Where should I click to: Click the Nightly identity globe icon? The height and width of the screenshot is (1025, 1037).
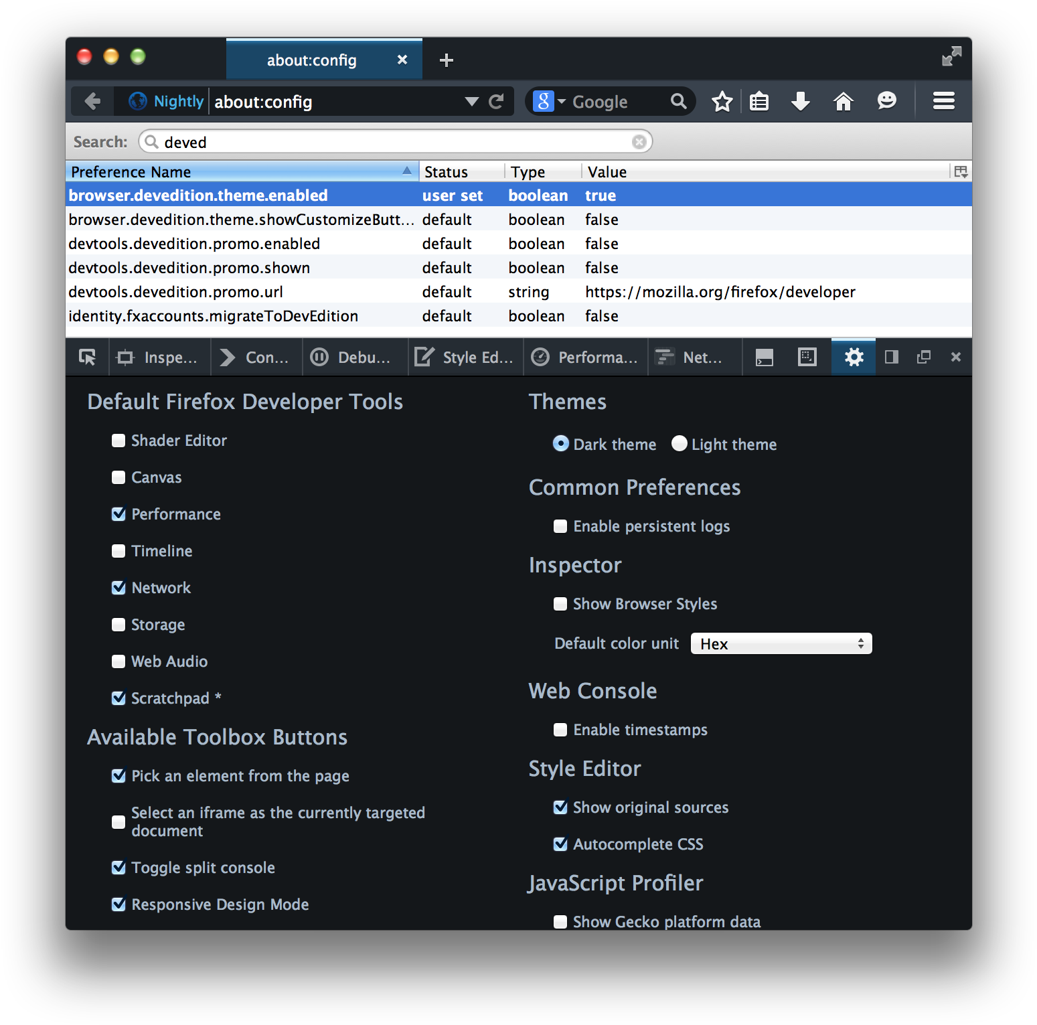(138, 101)
